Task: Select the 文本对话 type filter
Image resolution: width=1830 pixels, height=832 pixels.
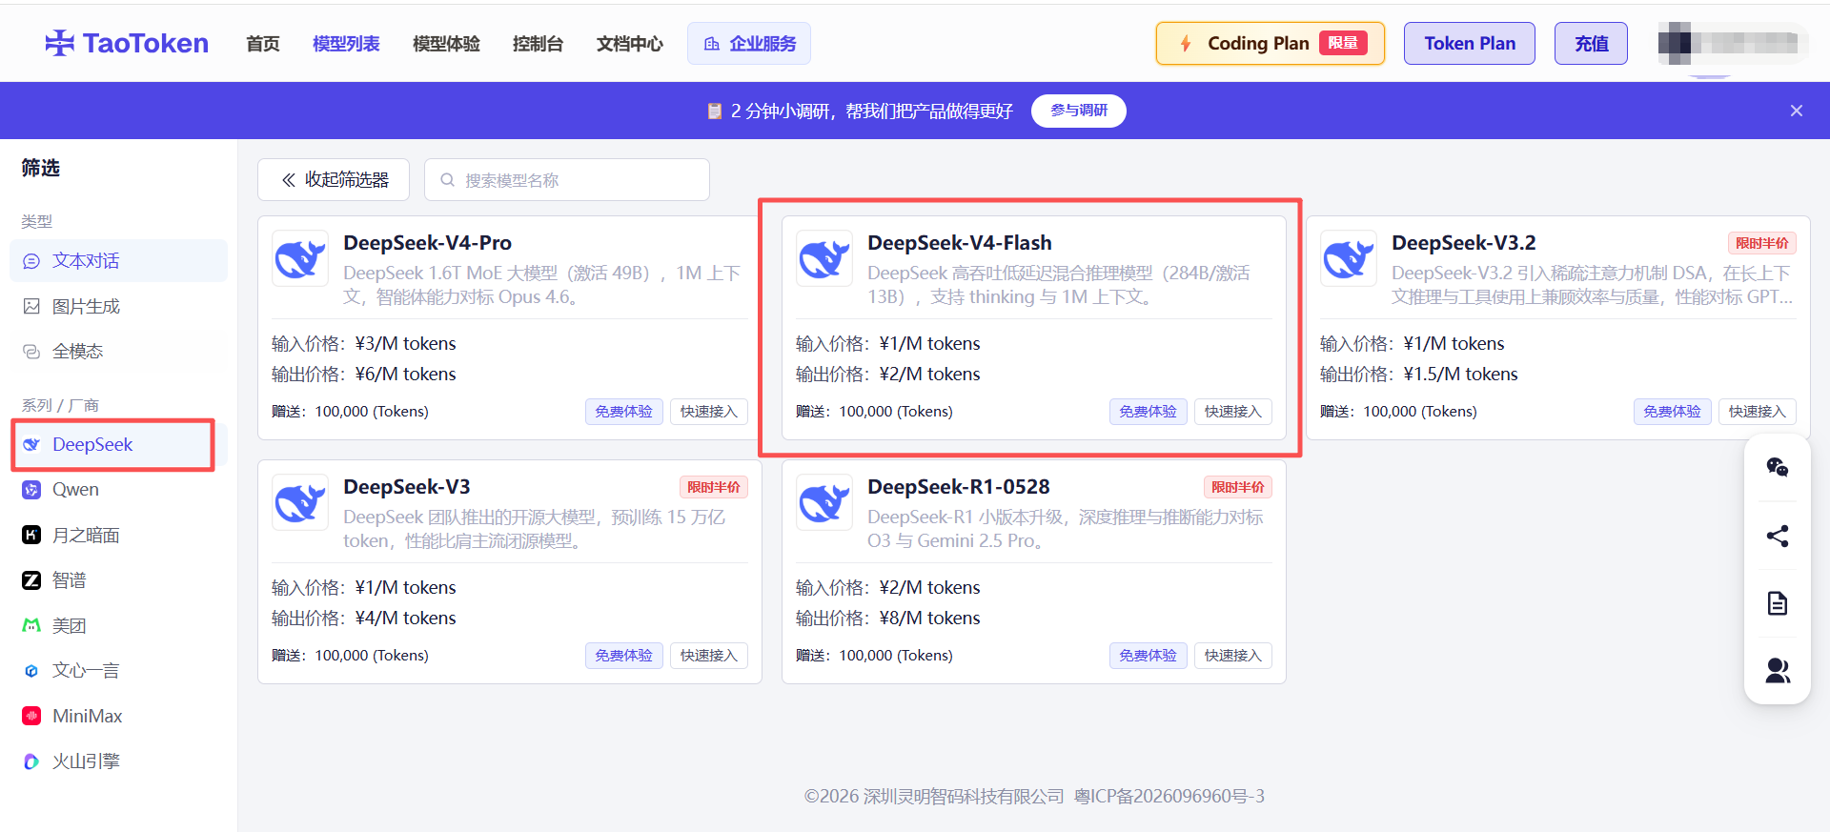Action: (118, 261)
